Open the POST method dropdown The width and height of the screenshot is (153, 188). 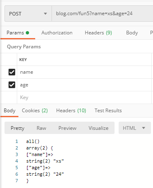pos(28,14)
